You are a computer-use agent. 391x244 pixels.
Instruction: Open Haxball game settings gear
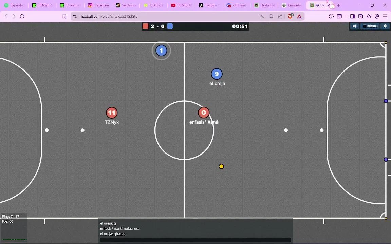tap(385, 26)
